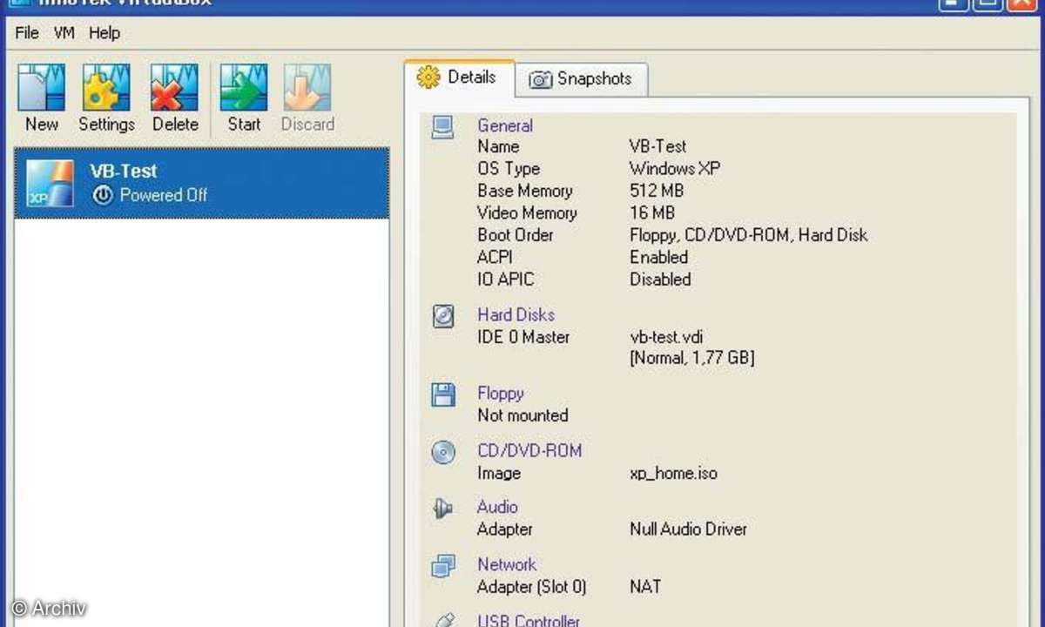Click the Adapter (Slot 0) label
The height and width of the screenshot is (627, 1045).
click(531, 587)
